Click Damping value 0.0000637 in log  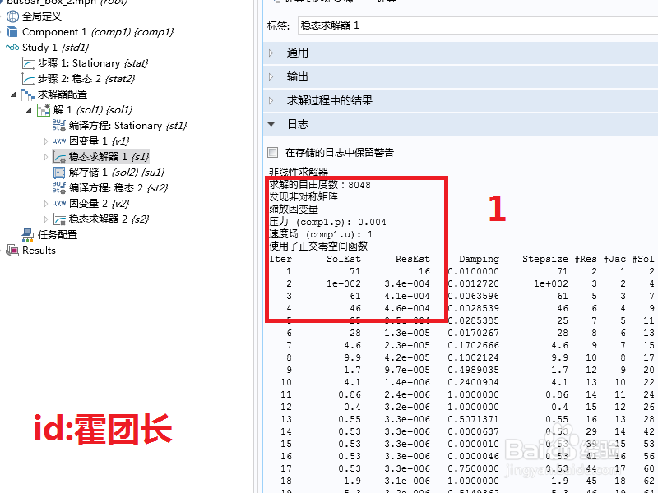click(x=474, y=432)
